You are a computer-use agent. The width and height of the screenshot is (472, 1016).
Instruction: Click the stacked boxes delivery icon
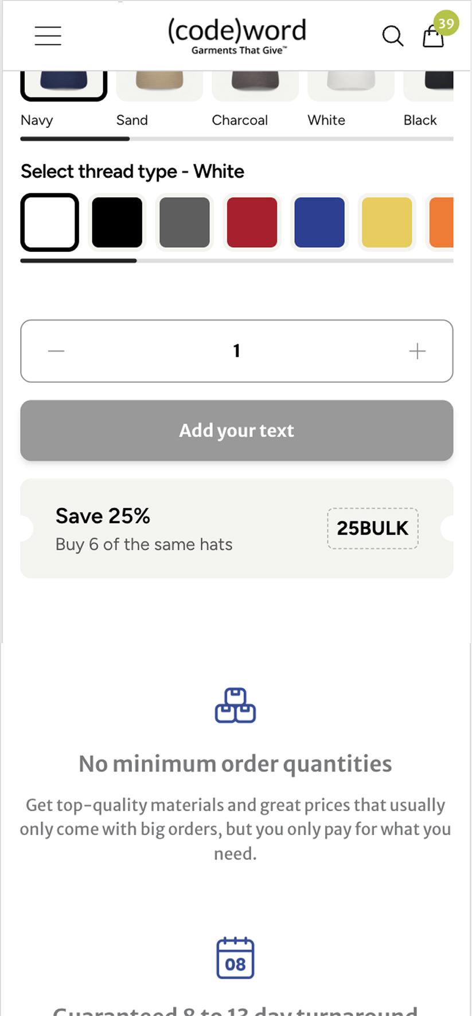point(235,706)
